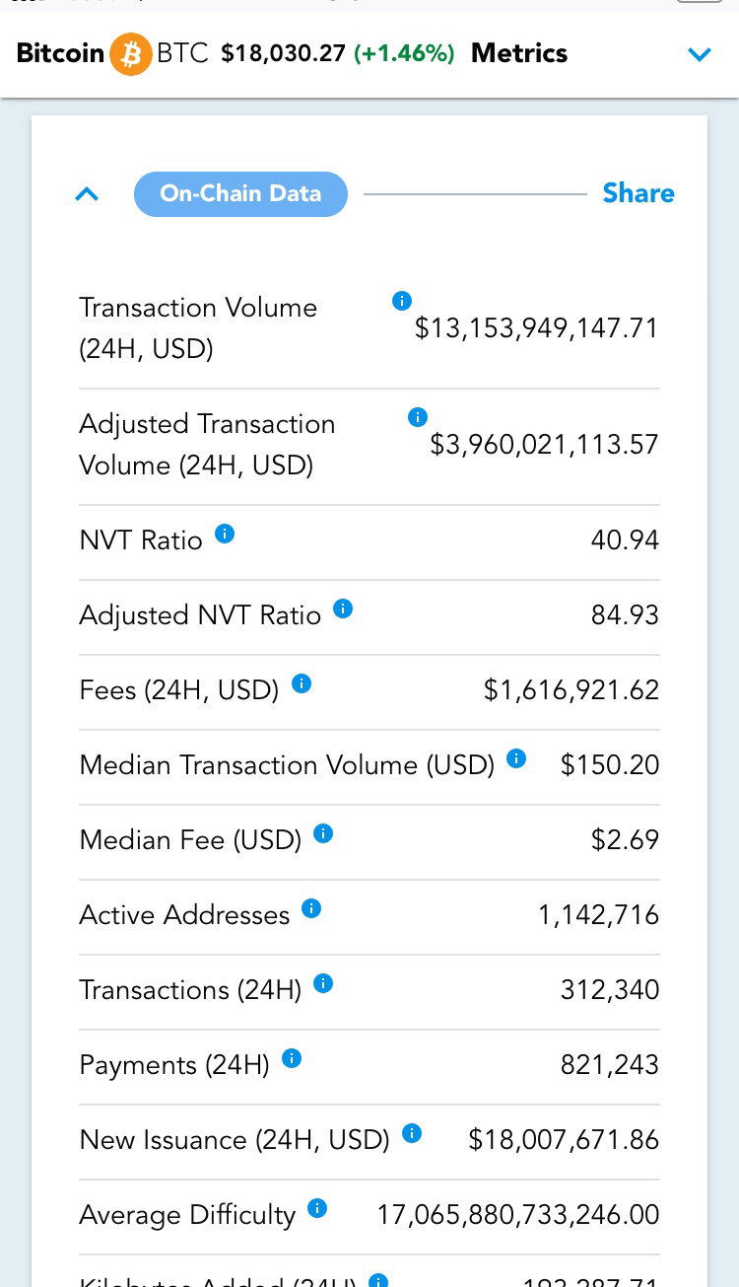739x1287 pixels.
Task: Open info icon next to Payments (24H)
Action: point(292,1058)
